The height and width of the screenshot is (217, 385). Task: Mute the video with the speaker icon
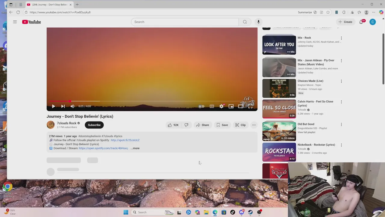(72, 106)
